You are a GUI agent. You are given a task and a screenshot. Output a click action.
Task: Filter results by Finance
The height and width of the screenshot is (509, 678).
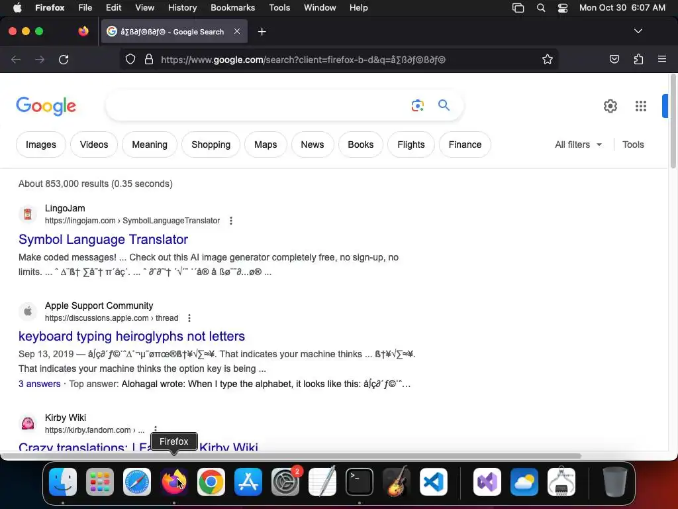pyautogui.click(x=465, y=144)
